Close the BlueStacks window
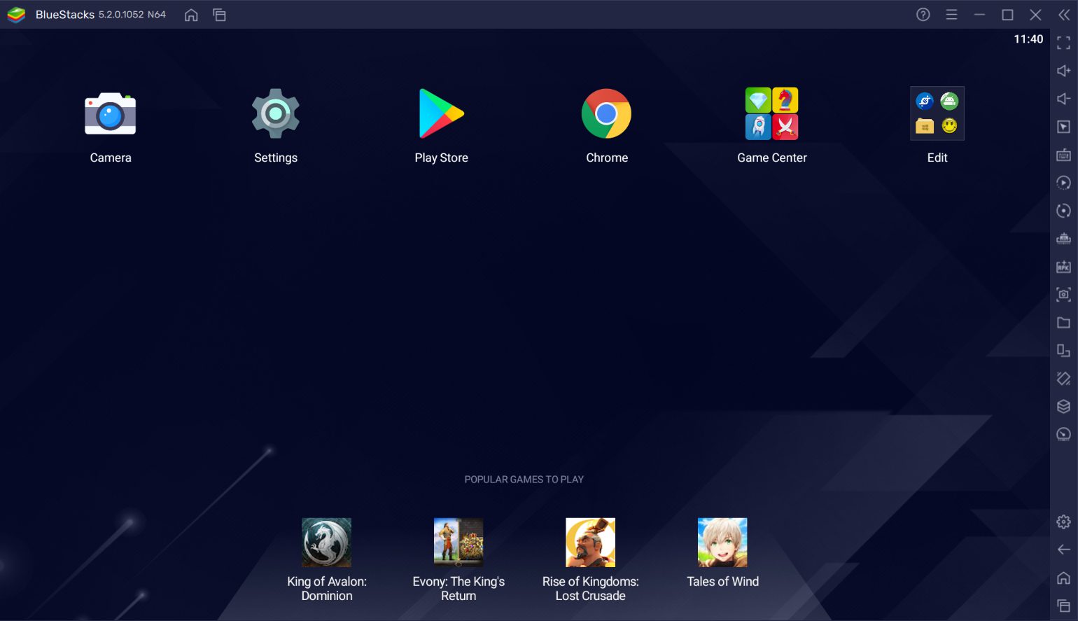 [1035, 15]
